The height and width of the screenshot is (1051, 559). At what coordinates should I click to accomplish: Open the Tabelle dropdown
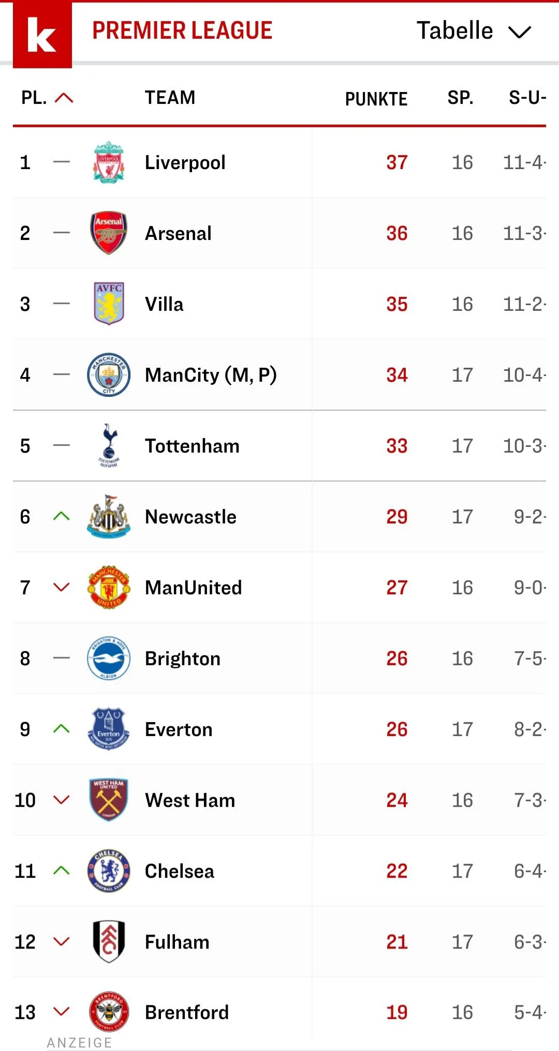(x=474, y=31)
